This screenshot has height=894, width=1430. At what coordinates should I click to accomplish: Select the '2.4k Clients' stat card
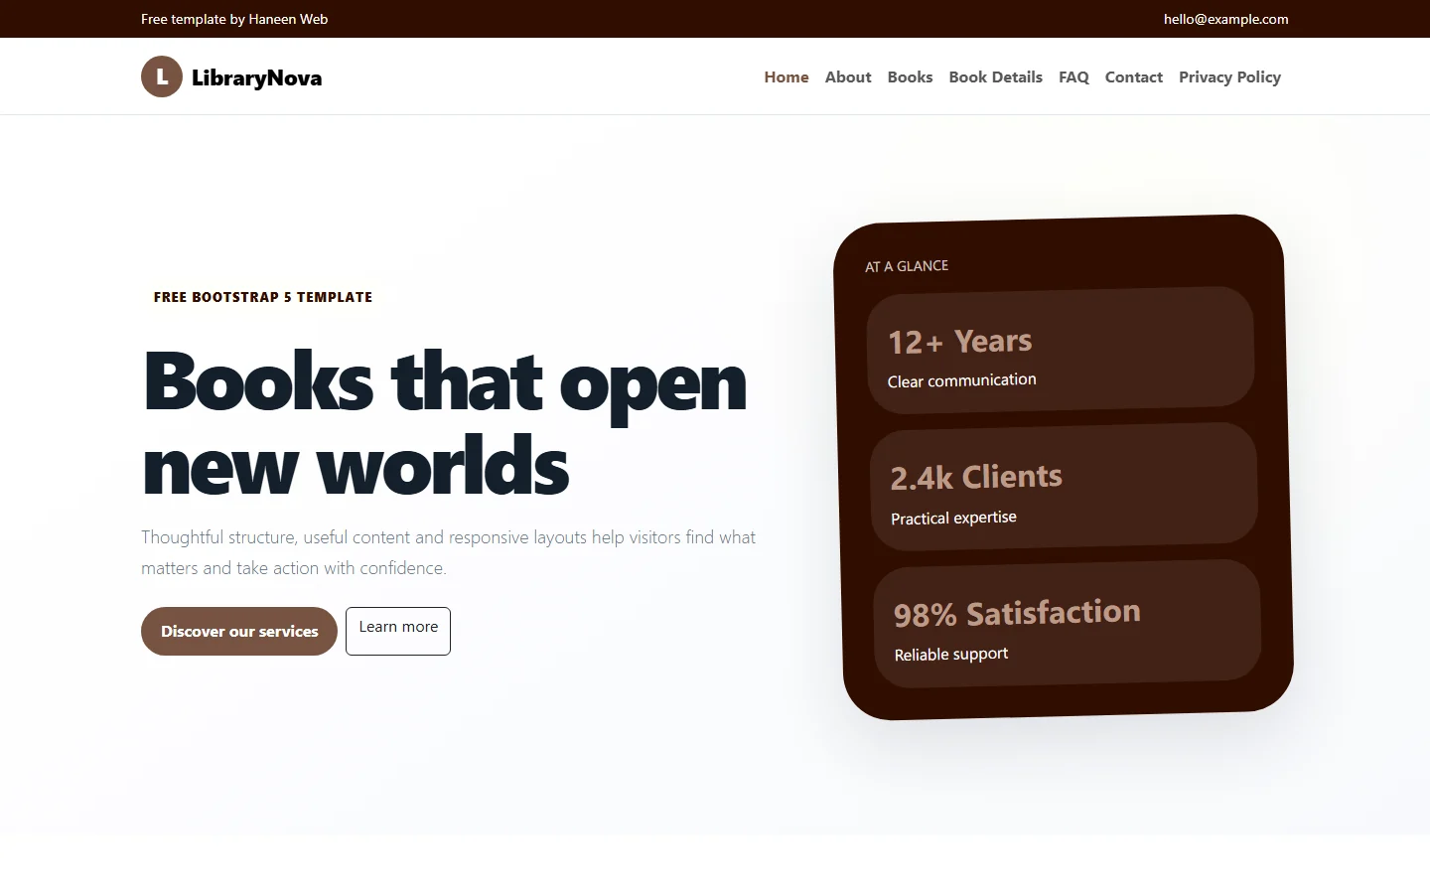pyautogui.click(x=1064, y=487)
